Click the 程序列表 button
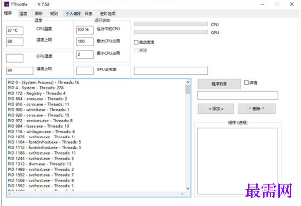The width and height of the screenshot is (301, 206). point(219,84)
